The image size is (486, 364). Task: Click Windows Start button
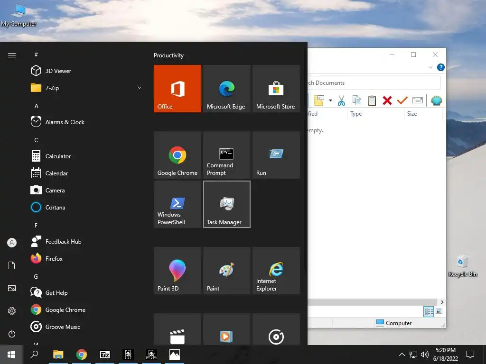pos(11,355)
